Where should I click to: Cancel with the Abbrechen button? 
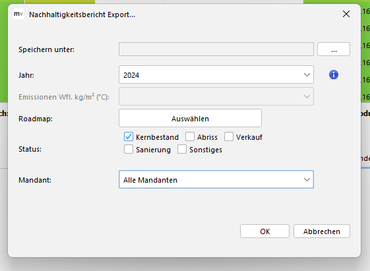click(322, 231)
